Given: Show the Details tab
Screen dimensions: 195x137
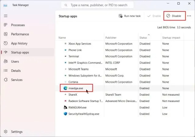Looking at the screenshot, I should (x=28, y=71).
